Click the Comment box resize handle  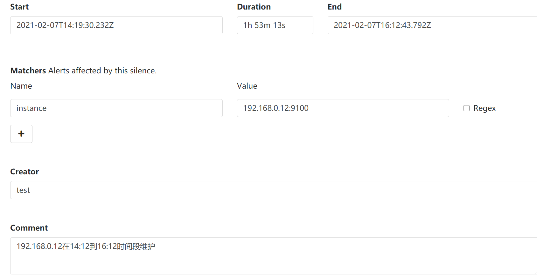pyautogui.click(x=535, y=273)
